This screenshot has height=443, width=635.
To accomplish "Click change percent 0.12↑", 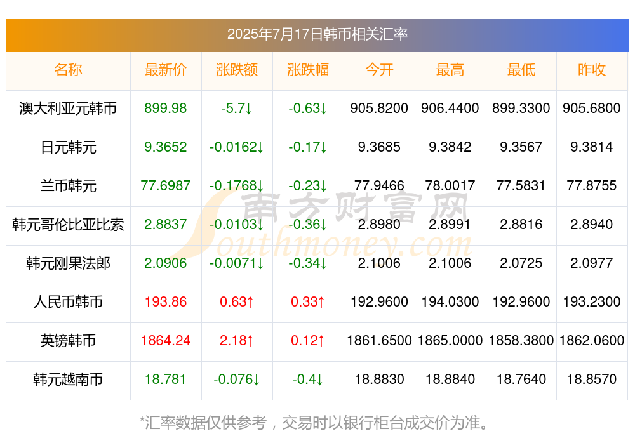I will [308, 341].
